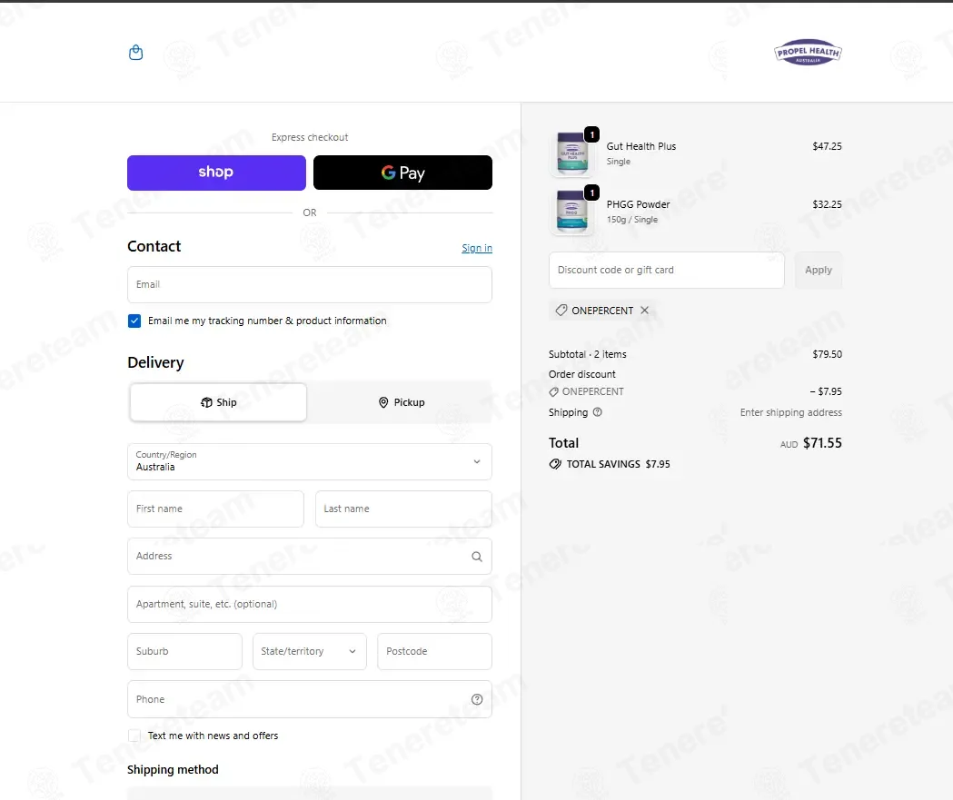The height and width of the screenshot is (800, 953).
Task: Pay with Google Pay express checkout
Action: click(402, 173)
